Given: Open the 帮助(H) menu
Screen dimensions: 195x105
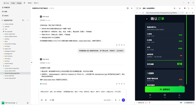Looking at the screenshot, I should point(36,3).
